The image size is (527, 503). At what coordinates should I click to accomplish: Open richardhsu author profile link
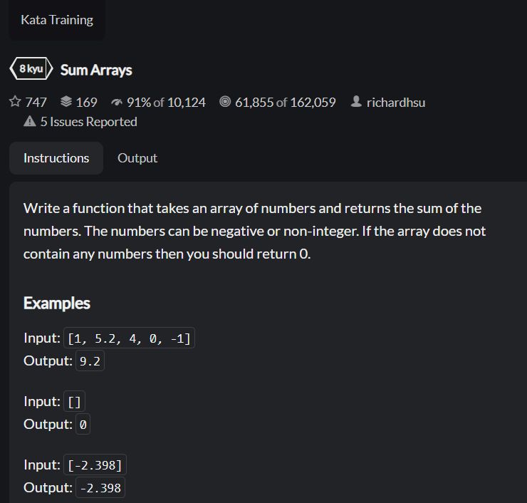click(396, 102)
